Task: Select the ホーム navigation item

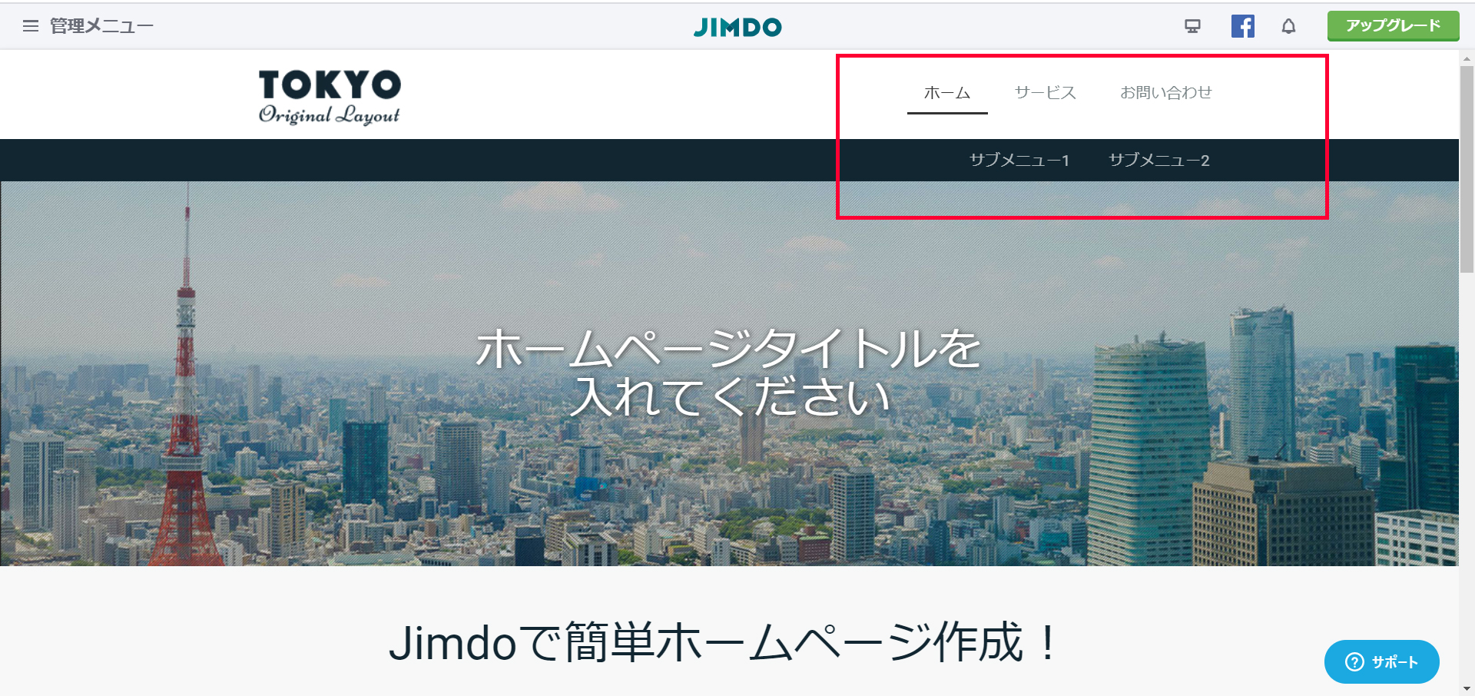Action: pos(947,93)
